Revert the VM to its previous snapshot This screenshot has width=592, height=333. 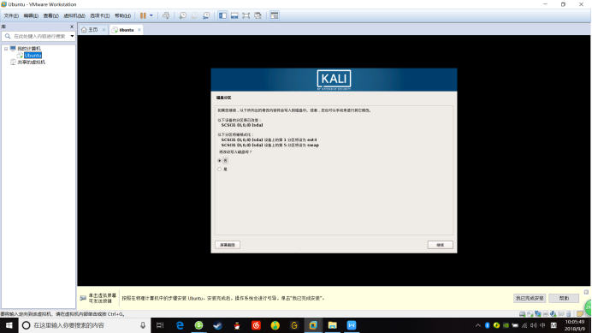[x=194, y=15]
